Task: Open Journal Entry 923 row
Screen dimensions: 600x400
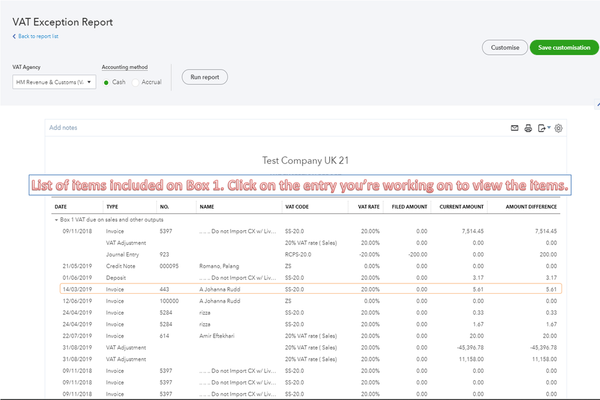Action: click(x=311, y=255)
